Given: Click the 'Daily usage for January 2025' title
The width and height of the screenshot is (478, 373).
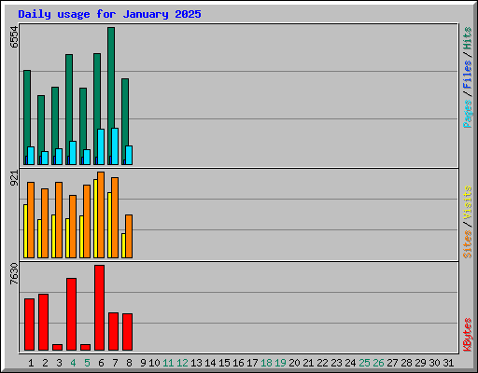Looking at the screenshot, I should point(109,14).
